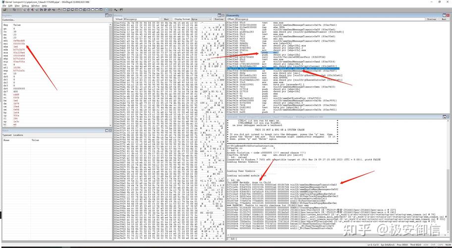452x248 pixels.
Task: Open the Locals window via toolbar icon
Action: click(72, 10)
